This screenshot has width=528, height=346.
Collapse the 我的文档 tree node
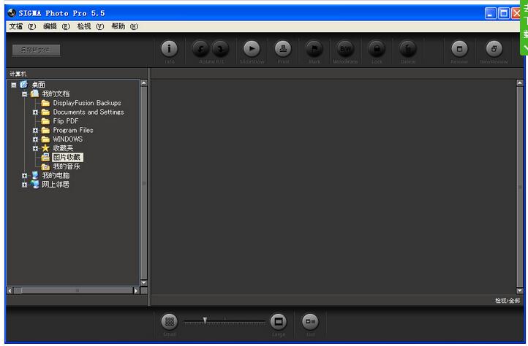(24, 94)
